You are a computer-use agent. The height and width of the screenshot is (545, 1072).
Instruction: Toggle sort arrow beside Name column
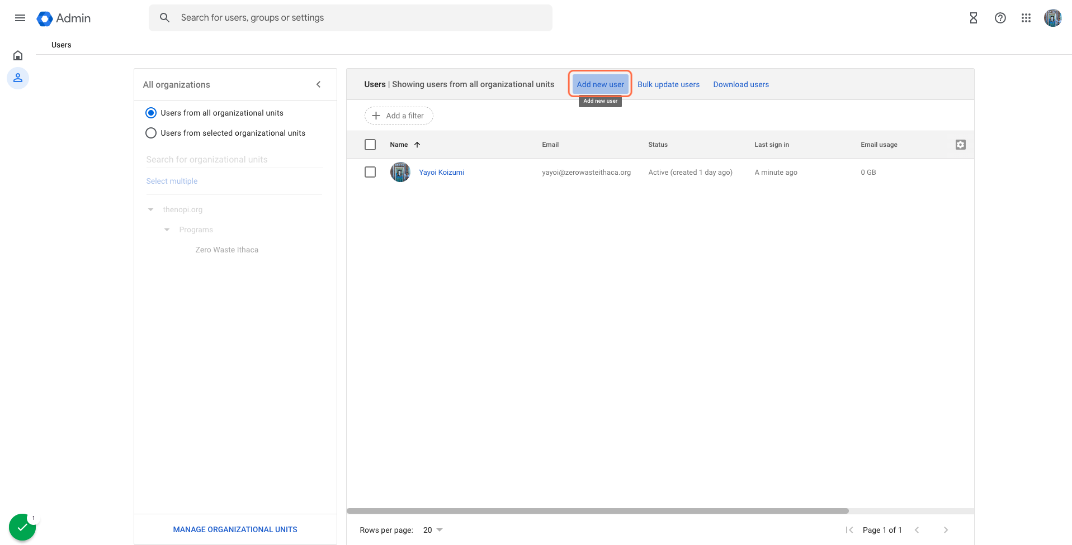tap(417, 145)
